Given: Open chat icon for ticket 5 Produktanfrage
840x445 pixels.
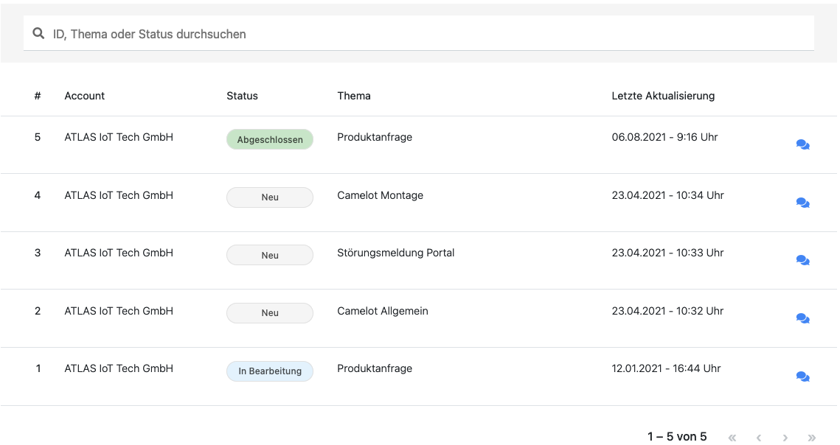Looking at the screenshot, I should [x=802, y=145].
